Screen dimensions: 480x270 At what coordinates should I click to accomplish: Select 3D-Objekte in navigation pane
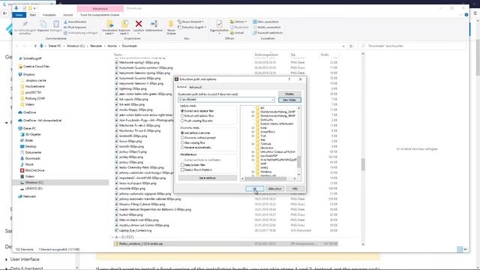pyautogui.click(x=30, y=134)
